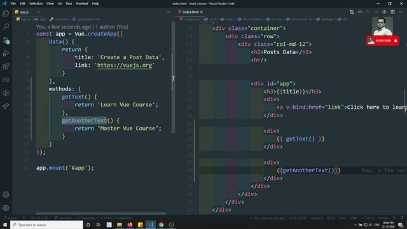Click the {{title}} interpolation in index.html
This screenshot has height=229, width=407.
tap(291, 92)
